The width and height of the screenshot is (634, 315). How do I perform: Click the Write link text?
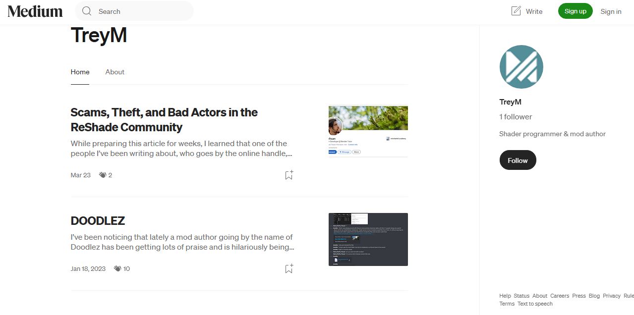point(534,11)
